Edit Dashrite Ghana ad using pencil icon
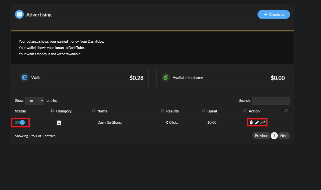This screenshot has height=190, width=321. click(257, 122)
